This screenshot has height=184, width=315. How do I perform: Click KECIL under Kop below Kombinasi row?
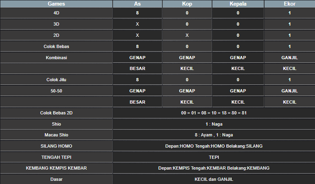point(187,68)
